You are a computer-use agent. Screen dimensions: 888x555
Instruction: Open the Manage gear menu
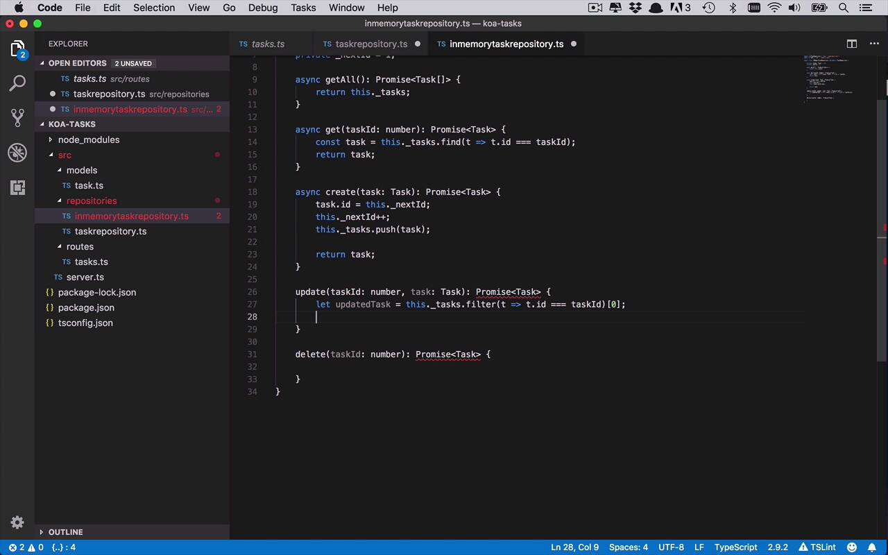point(17,522)
